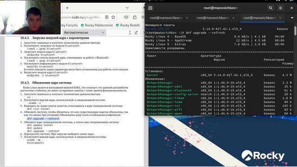The height and width of the screenshot is (167, 297).
Task: Click 'Установка:' line in terminal
Action: [154, 71]
